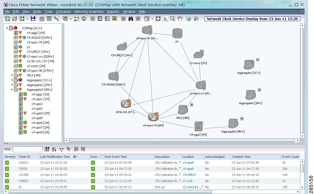Open the Activation menu

pyautogui.click(x=63, y=12)
